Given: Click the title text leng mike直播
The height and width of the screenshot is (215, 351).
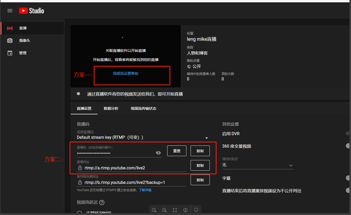Looking at the screenshot, I should click(202, 39).
